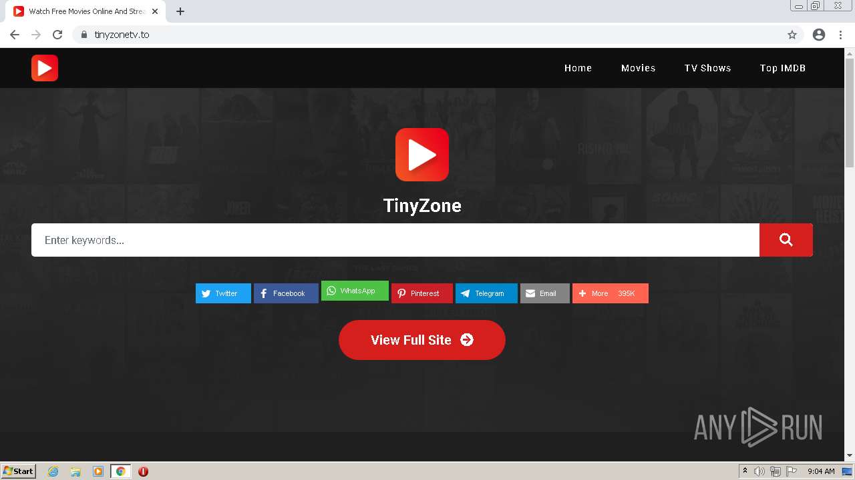The image size is (855, 480).
Task: Show hidden tray icons arrow
Action: click(x=745, y=471)
